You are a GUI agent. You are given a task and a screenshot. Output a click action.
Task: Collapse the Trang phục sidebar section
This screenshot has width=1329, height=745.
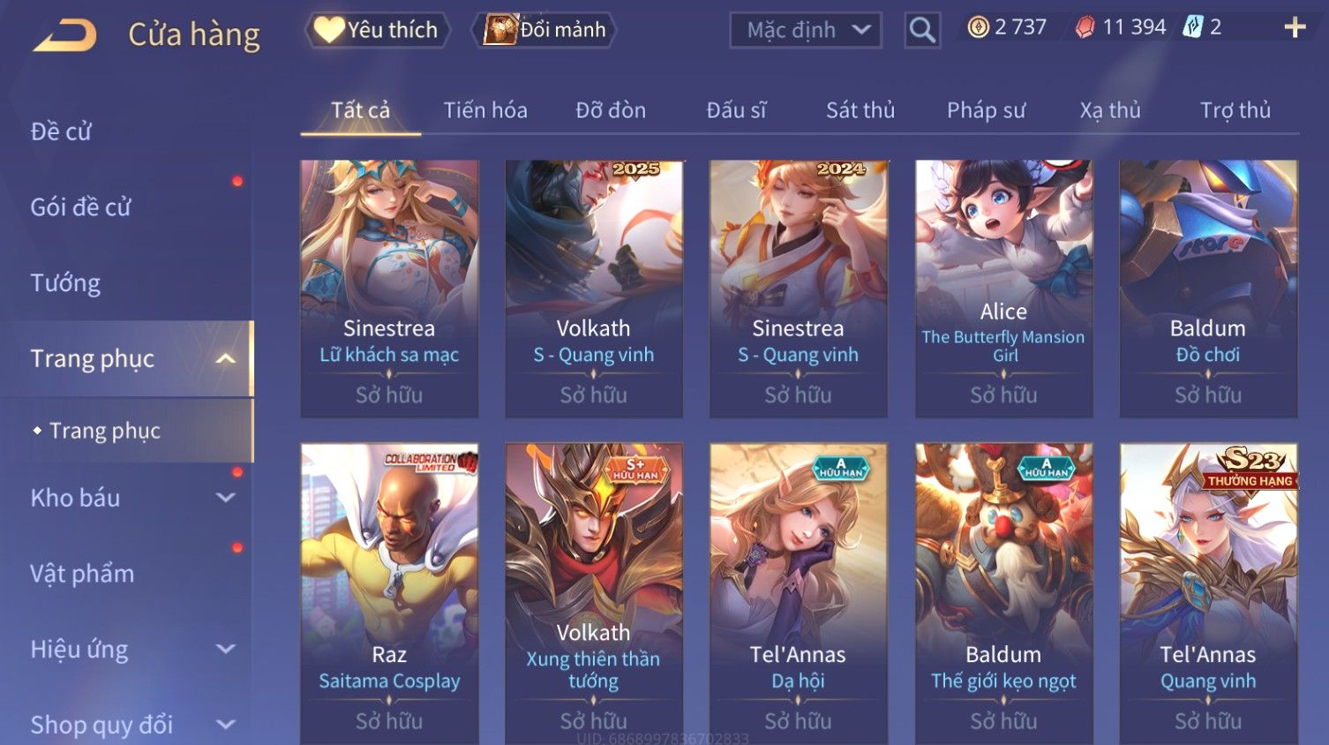point(226,358)
